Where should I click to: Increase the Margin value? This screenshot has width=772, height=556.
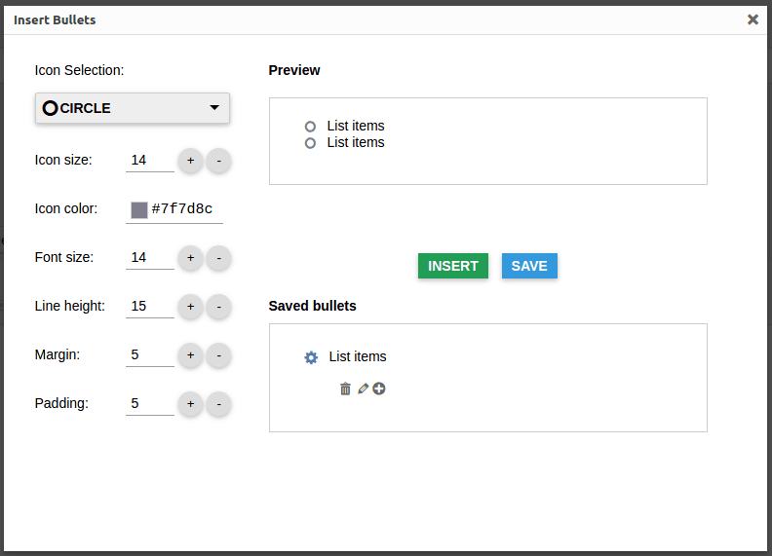click(190, 354)
